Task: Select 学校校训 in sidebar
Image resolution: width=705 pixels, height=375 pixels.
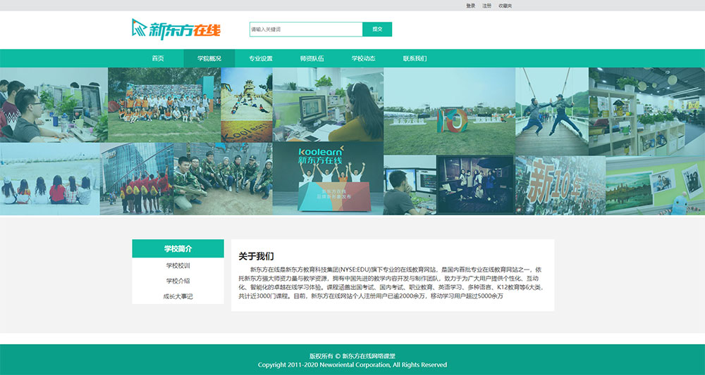Action: [178, 265]
